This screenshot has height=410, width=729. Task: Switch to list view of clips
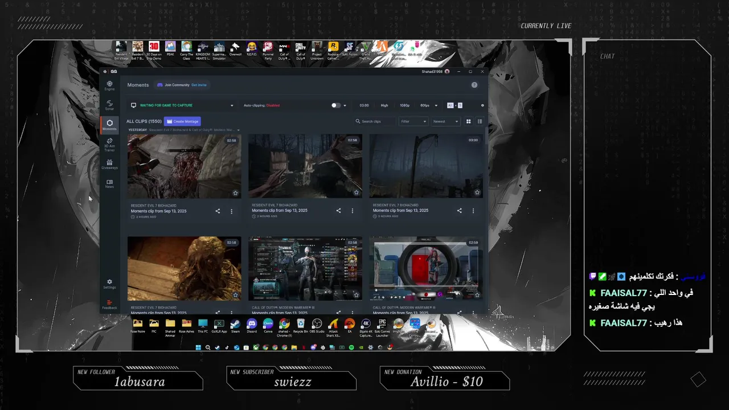480,121
